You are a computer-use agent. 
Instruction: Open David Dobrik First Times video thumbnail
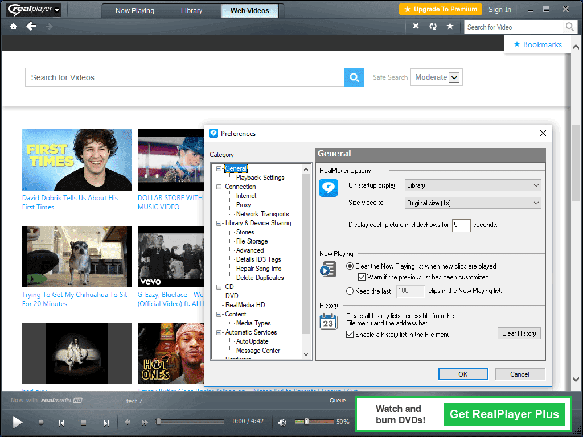click(x=77, y=160)
